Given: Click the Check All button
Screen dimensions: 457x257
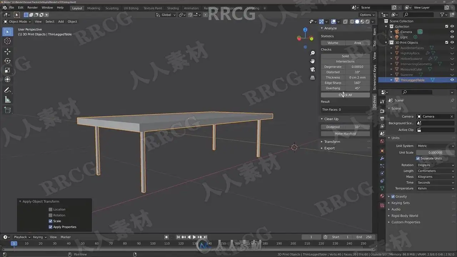Looking at the screenshot, I should [x=345, y=95].
